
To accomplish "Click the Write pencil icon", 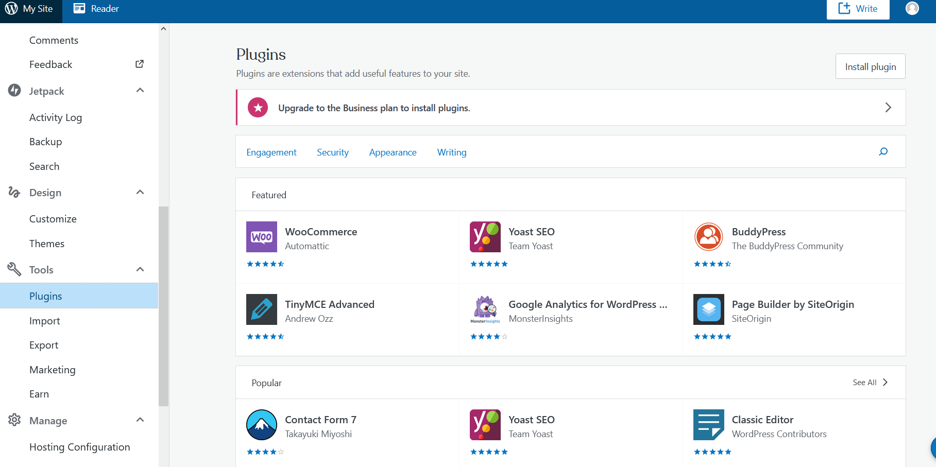I will pyautogui.click(x=844, y=8).
